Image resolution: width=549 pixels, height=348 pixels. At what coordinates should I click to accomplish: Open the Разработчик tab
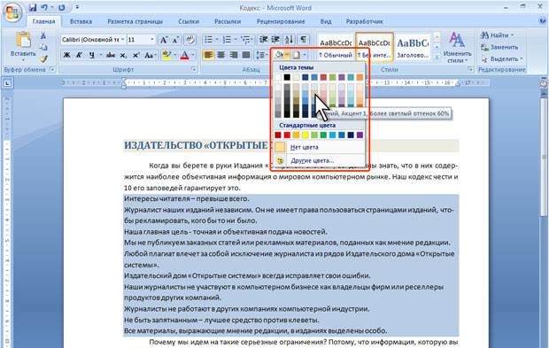[364, 21]
